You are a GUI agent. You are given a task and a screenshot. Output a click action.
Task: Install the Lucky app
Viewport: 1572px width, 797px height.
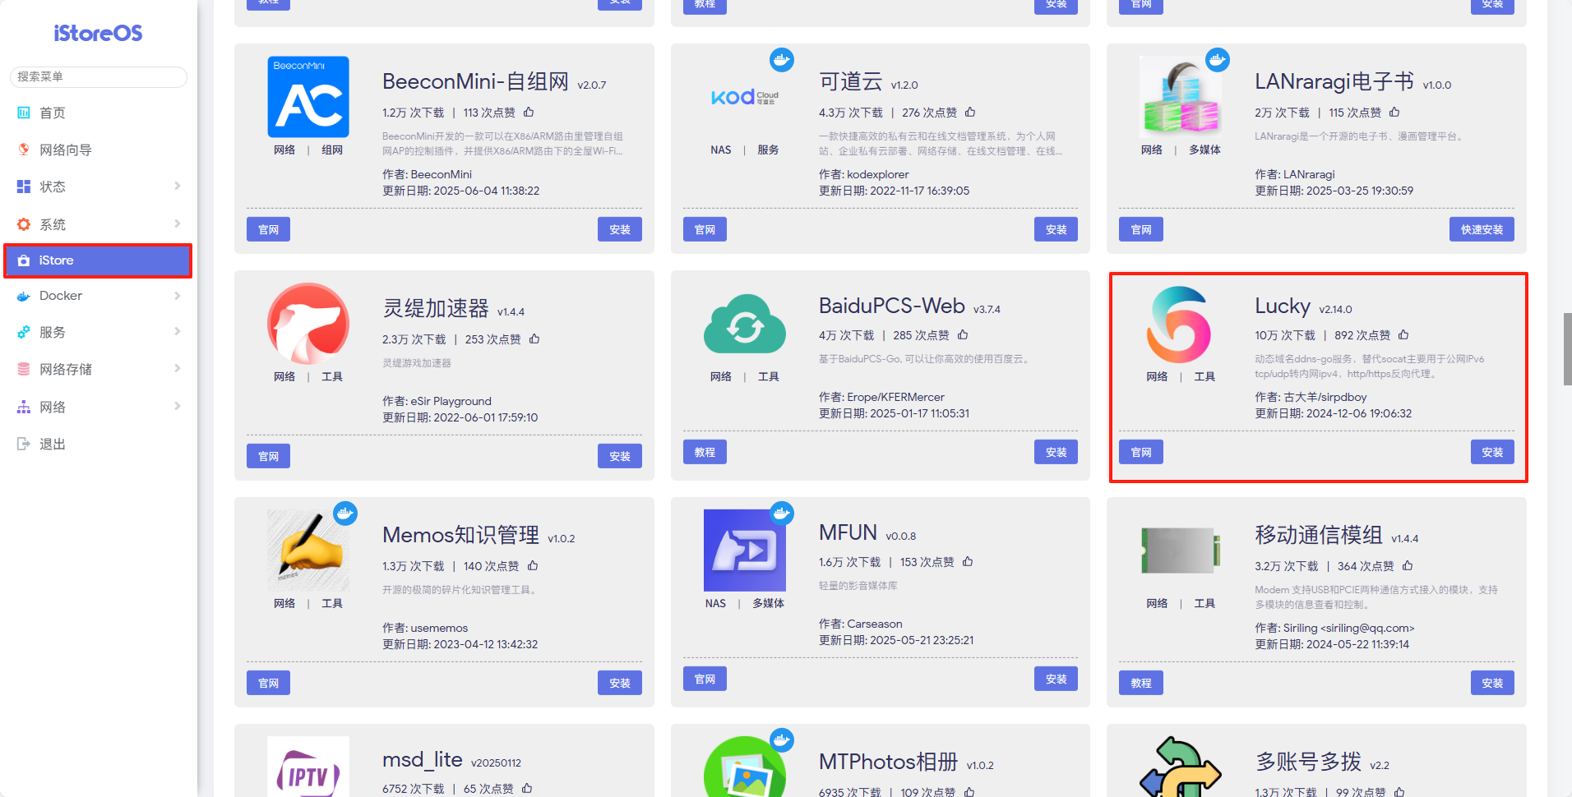click(x=1492, y=452)
